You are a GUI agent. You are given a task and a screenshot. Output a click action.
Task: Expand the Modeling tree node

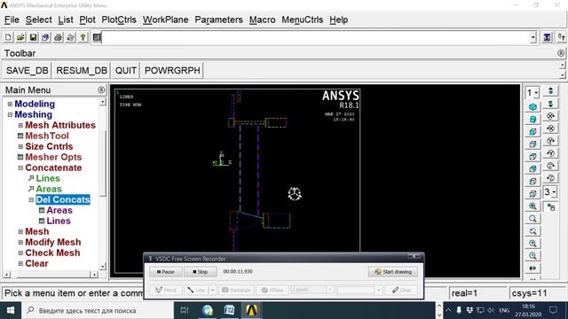point(10,105)
